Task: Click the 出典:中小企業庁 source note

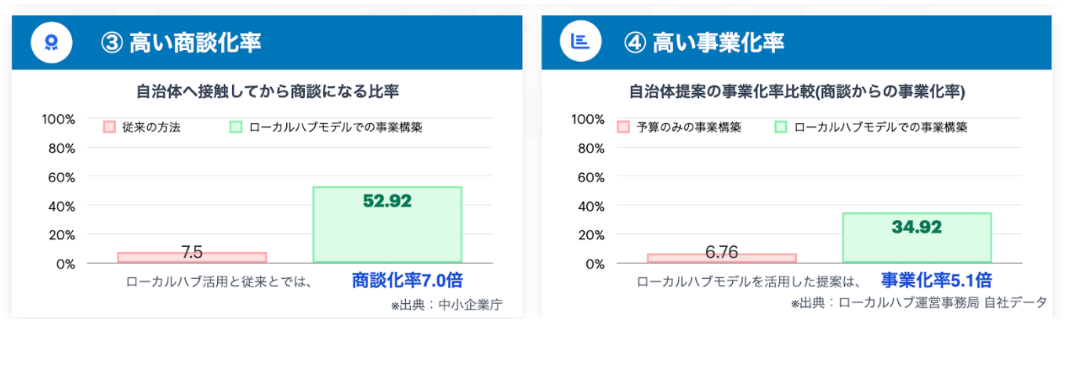Action: coord(446,305)
